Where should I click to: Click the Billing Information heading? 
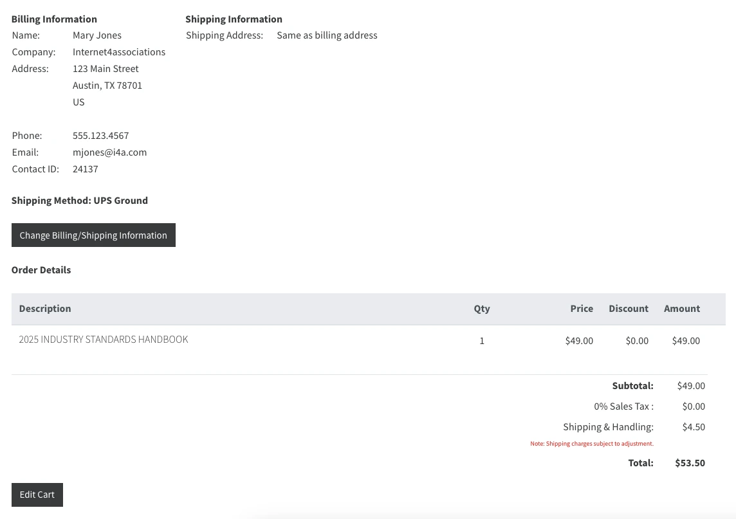tap(54, 19)
